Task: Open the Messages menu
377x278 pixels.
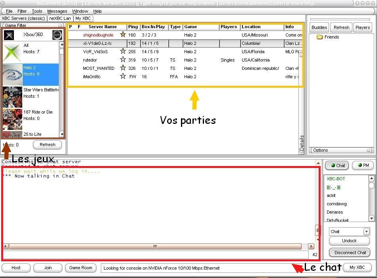Action: pos(57,11)
